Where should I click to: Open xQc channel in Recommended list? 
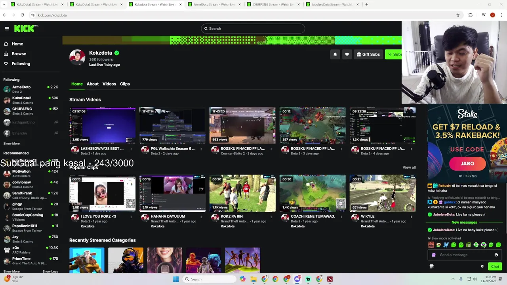pos(30,250)
